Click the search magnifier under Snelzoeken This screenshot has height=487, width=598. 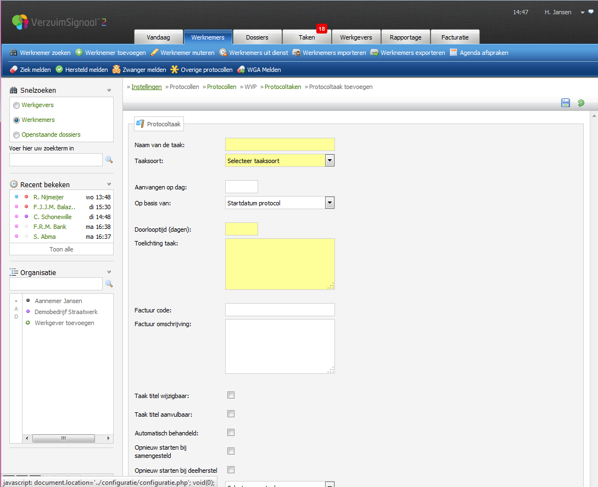tap(109, 160)
